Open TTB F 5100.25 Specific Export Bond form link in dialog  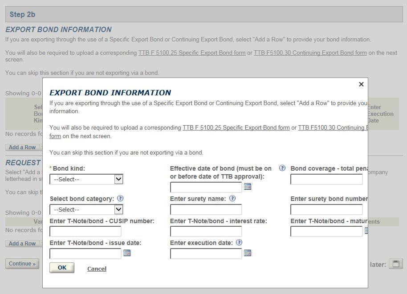click(x=236, y=128)
